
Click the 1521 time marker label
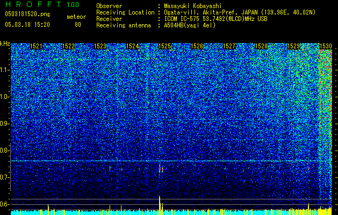click(x=36, y=46)
